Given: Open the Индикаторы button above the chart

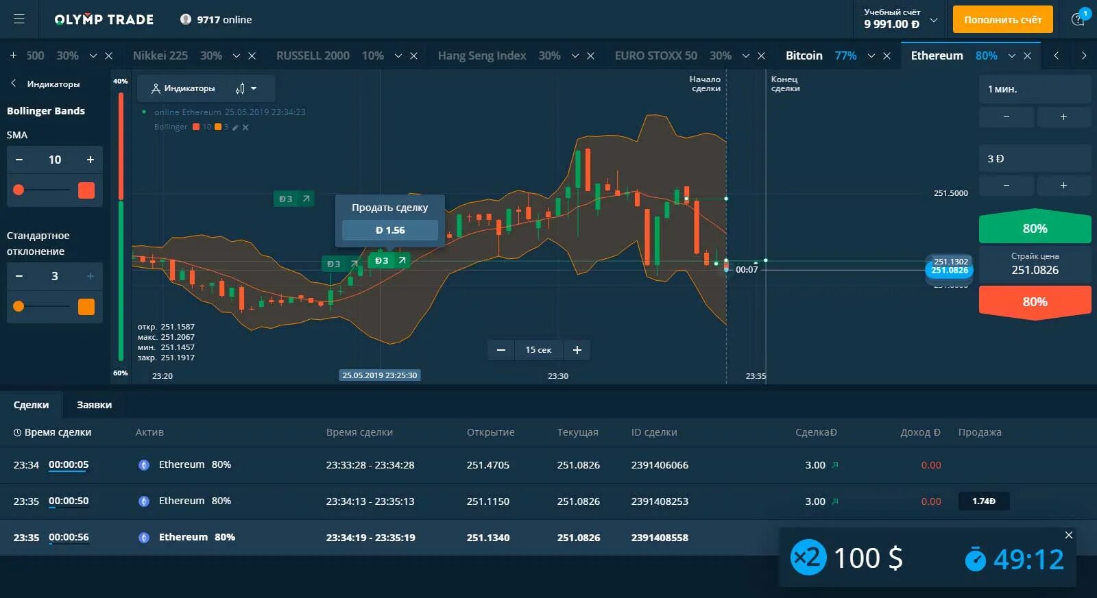Looking at the screenshot, I should 182,88.
